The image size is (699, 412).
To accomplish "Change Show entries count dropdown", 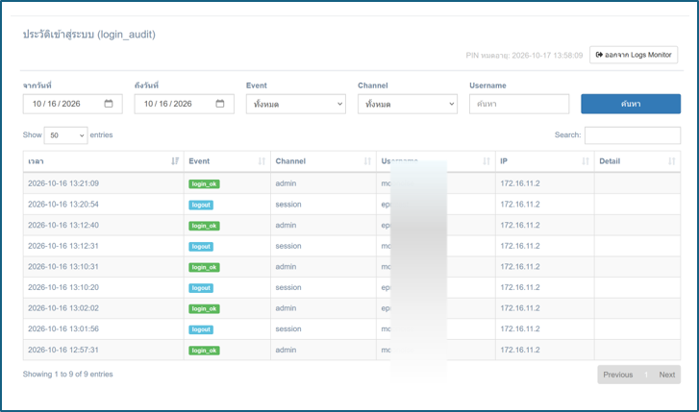I will (x=65, y=135).
